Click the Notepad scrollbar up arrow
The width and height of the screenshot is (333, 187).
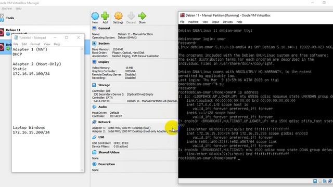pos(82,49)
